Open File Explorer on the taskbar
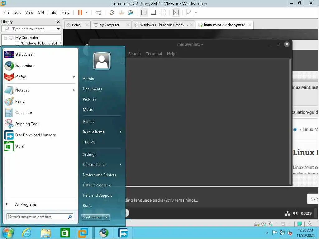Screen dimensions: 319x239 pyautogui.click(x=46, y=233)
